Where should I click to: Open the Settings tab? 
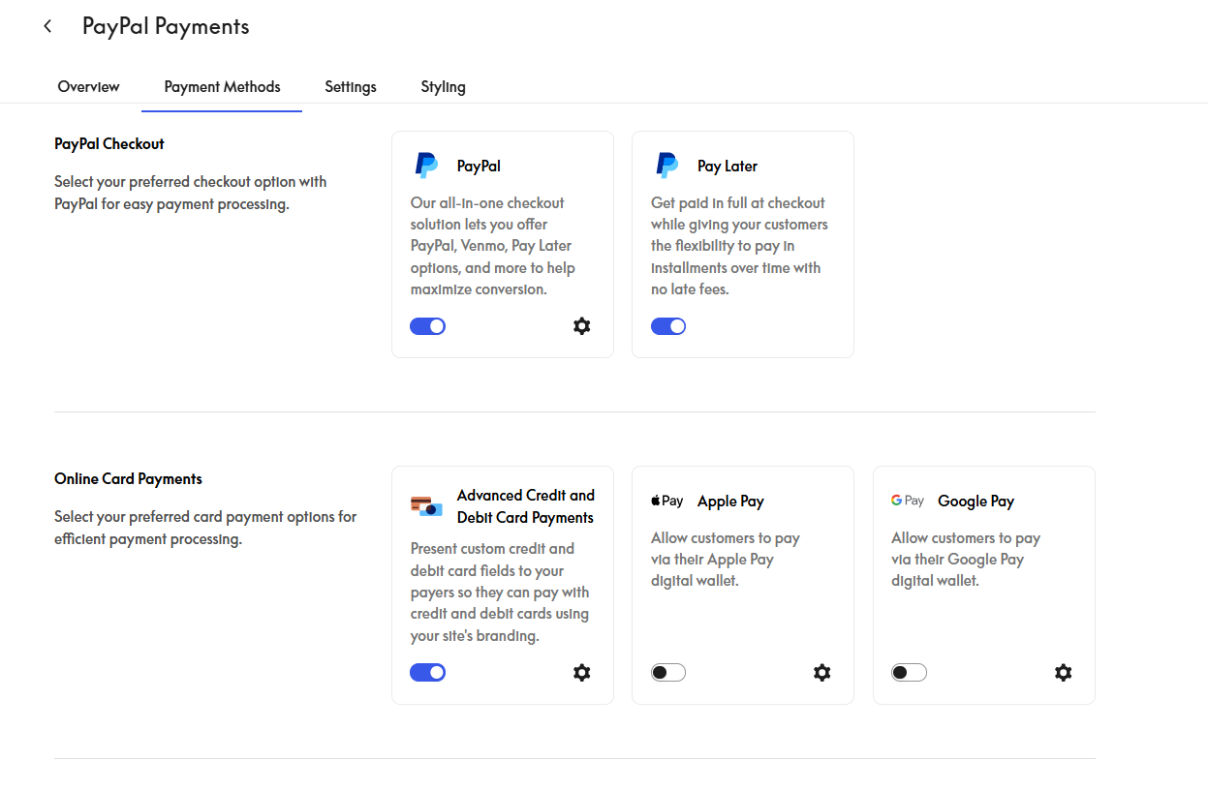tap(351, 86)
